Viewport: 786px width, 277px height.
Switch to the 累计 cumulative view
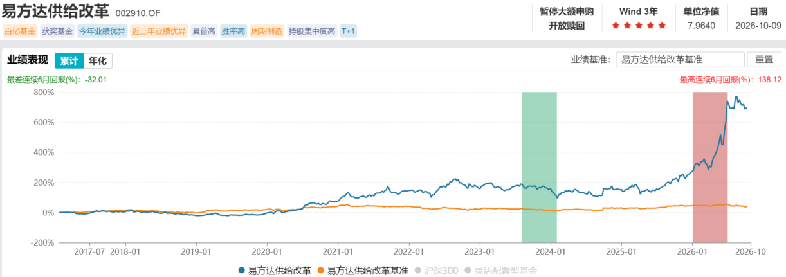(69, 61)
